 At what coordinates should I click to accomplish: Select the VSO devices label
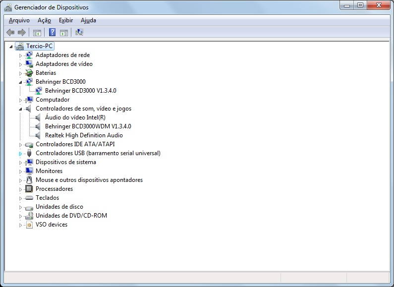52,225
